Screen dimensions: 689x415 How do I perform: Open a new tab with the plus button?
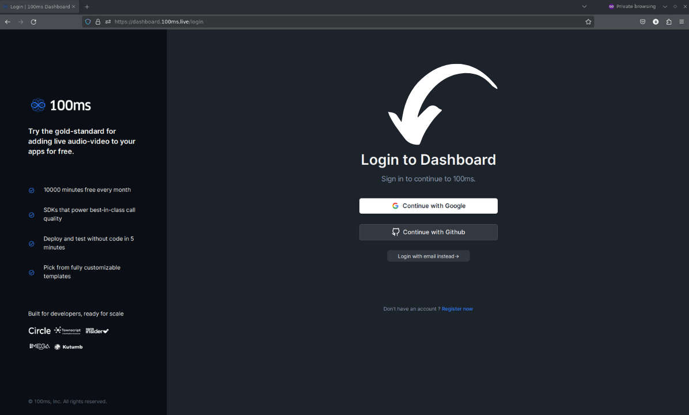point(87,6)
